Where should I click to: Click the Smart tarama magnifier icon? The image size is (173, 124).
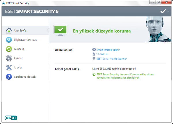94,50
